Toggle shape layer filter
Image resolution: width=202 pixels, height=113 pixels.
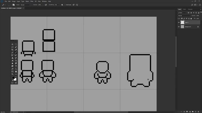click(196, 13)
